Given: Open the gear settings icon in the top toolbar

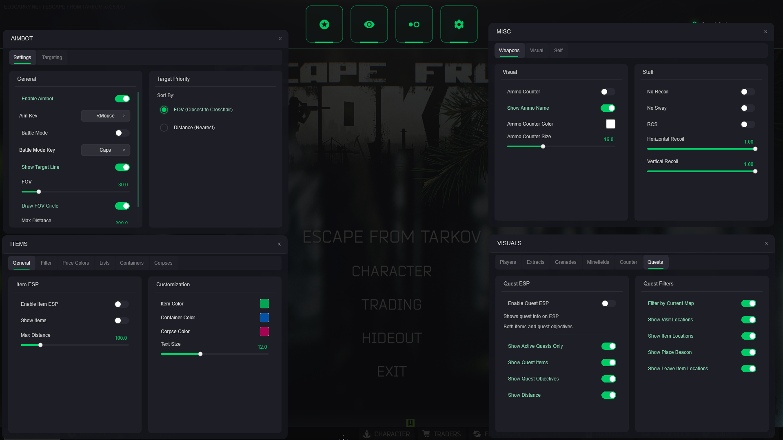Looking at the screenshot, I should pyautogui.click(x=459, y=24).
